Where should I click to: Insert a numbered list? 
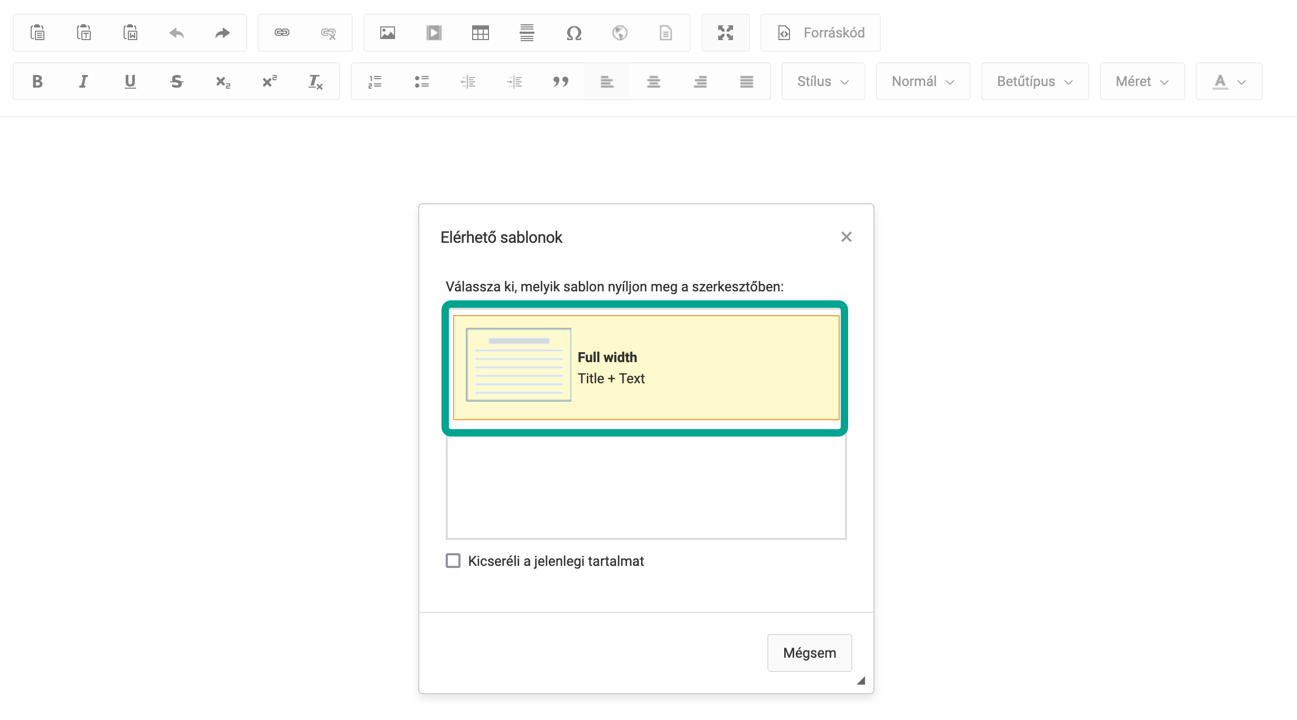375,81
